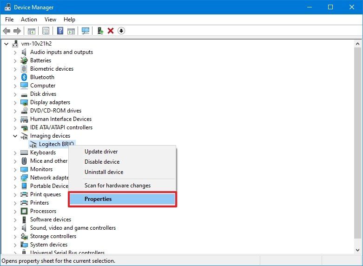This screenshot has width=363, height=266.
Task: Select the Portable Devices category label
Action: pos(49,186)
